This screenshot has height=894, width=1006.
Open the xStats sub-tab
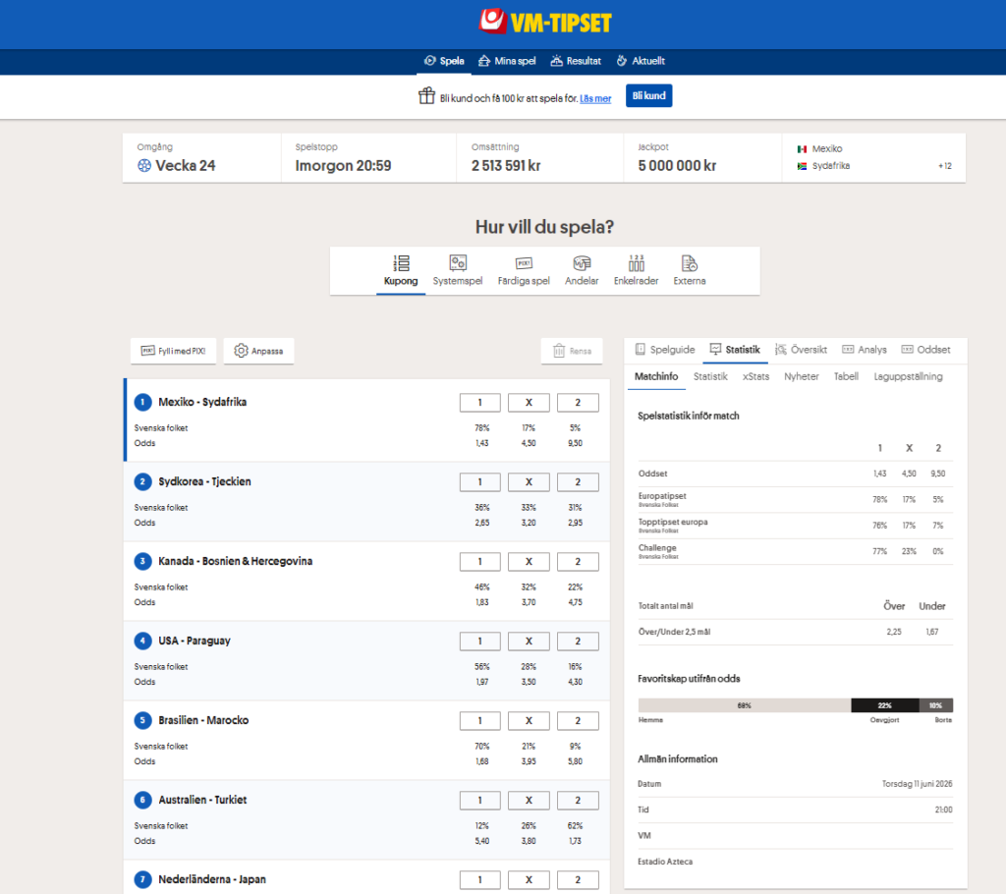coord(755,376)
